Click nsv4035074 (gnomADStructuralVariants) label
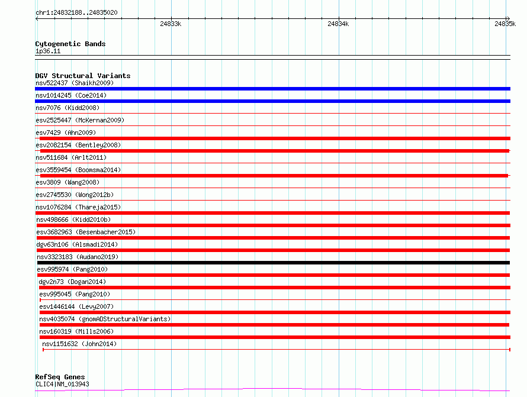This screenshot has width=527, height=397. coord(105,319)
